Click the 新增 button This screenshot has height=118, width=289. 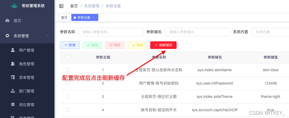(x=70, y=45)
